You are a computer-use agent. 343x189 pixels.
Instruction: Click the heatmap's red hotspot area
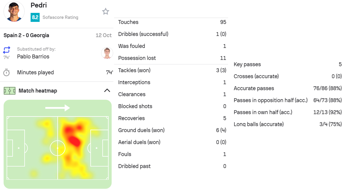point(74,139)
